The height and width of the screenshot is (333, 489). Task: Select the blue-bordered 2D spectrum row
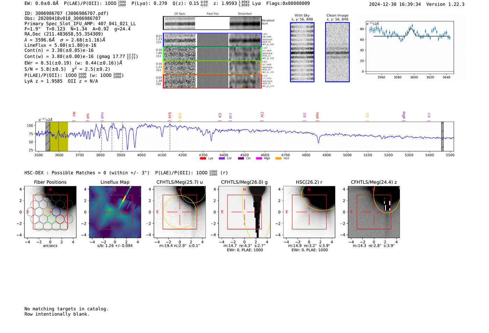(x=212, y=40)
